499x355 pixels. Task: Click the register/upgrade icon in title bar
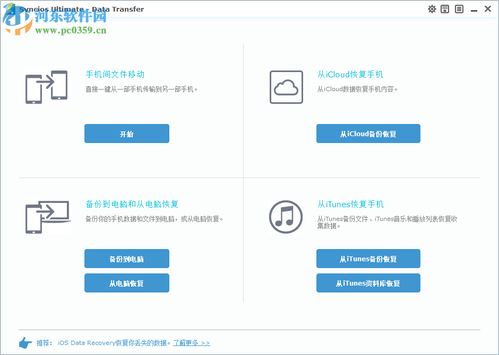[x=444, y=8]
